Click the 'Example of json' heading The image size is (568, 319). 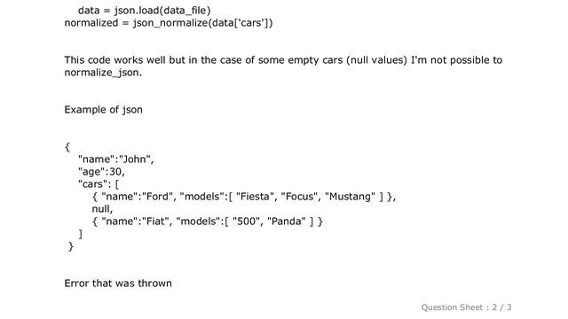coord(103,110)
